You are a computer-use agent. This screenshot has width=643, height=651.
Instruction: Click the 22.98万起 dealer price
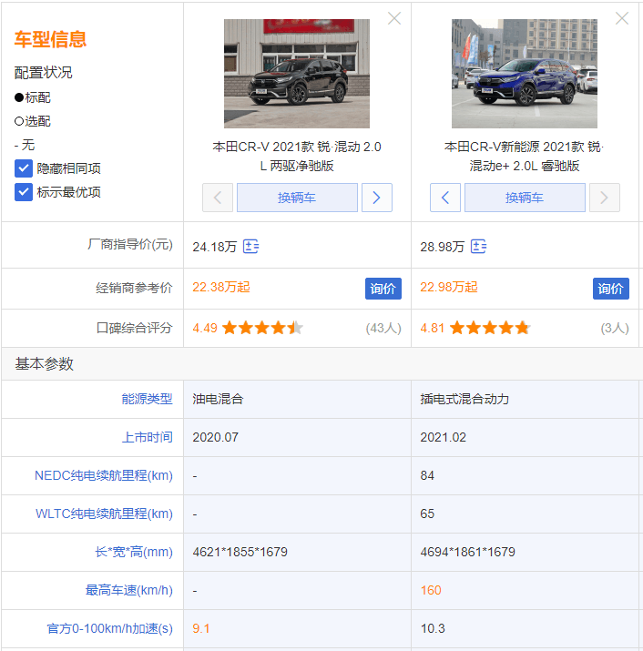(449, 288)
